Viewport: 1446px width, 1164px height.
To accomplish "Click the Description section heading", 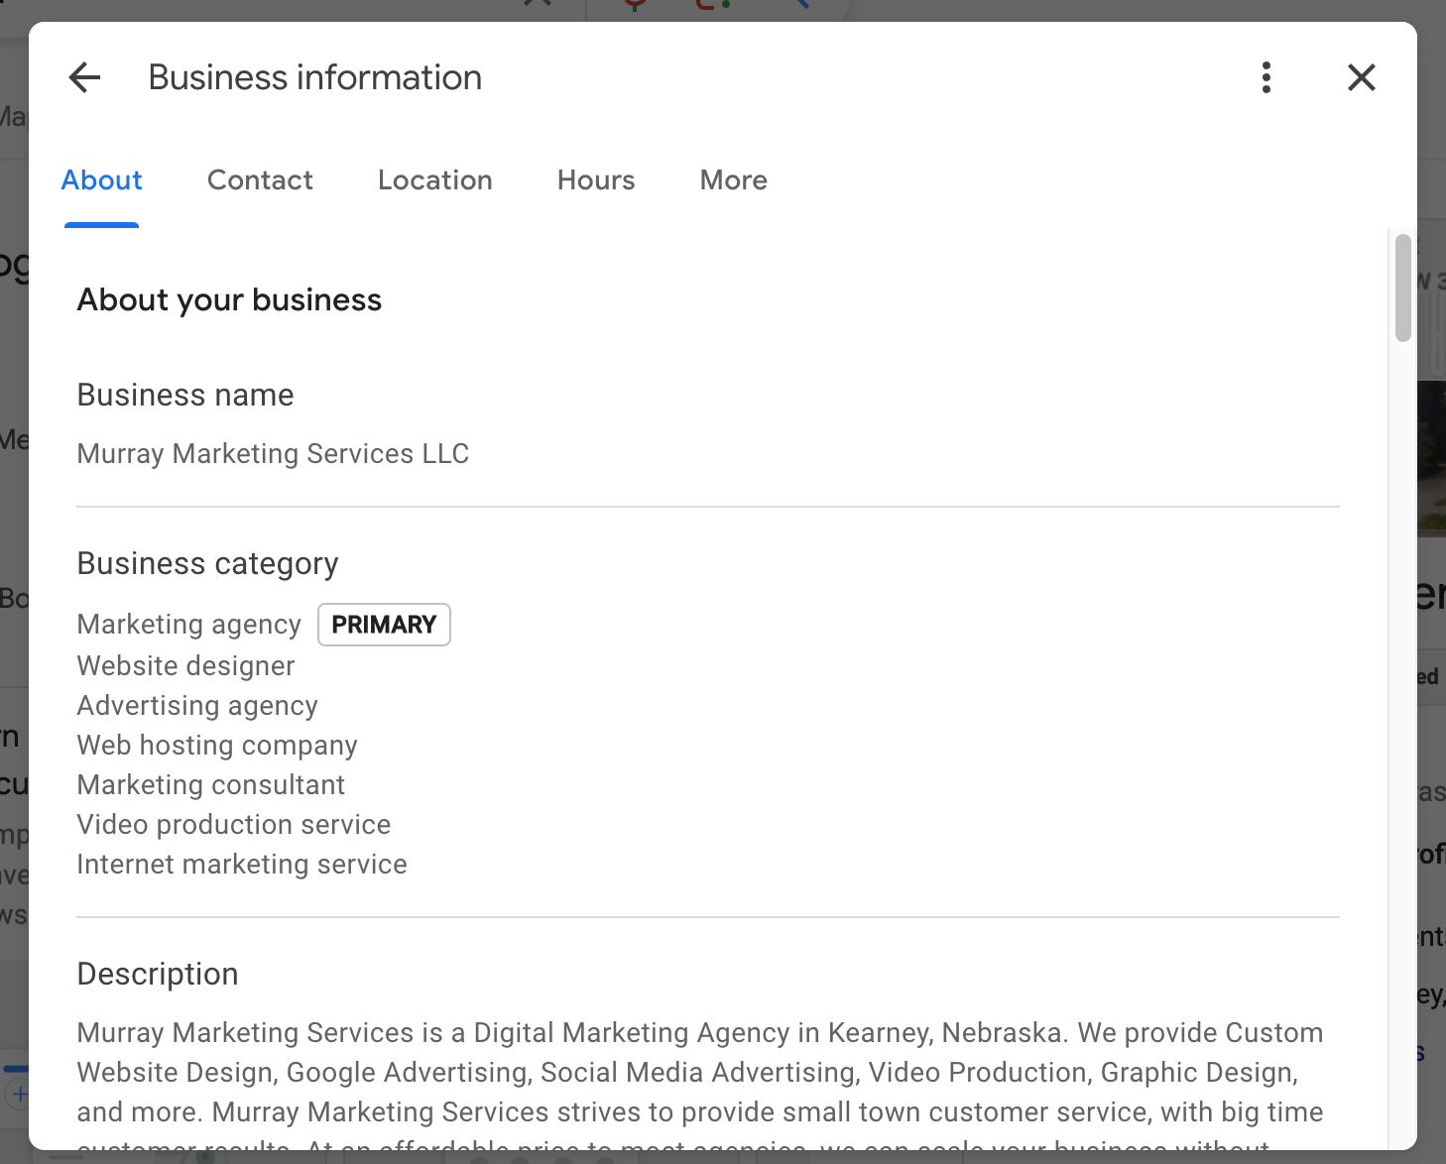I will click(158, 975).
